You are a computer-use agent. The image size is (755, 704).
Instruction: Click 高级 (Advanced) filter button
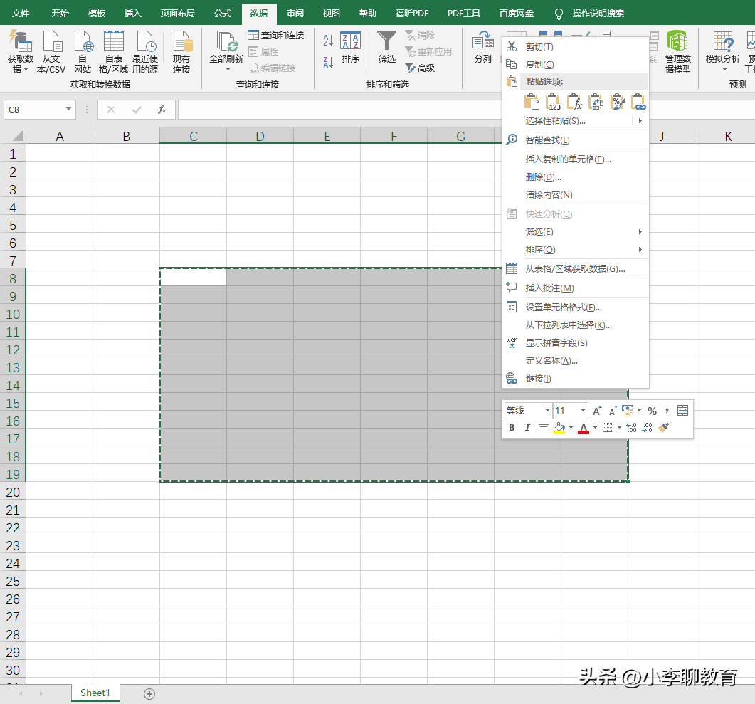click(420, 68)
